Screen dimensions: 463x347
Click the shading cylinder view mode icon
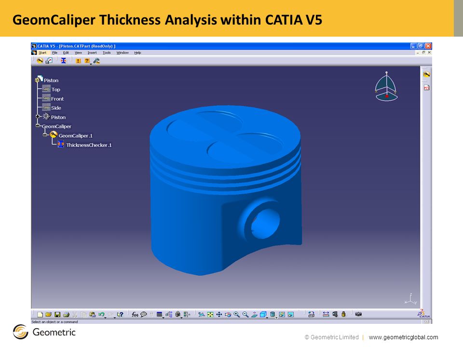tap(272, 314)
